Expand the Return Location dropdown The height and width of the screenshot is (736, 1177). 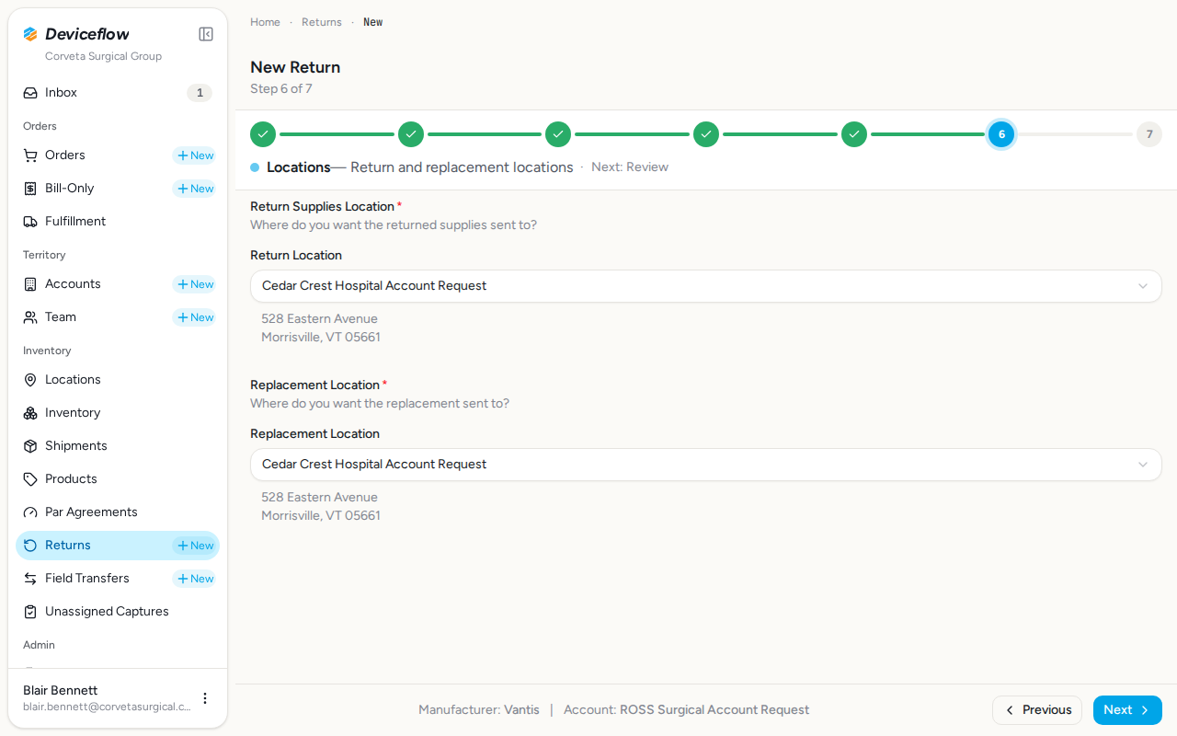tap(706, 286)
